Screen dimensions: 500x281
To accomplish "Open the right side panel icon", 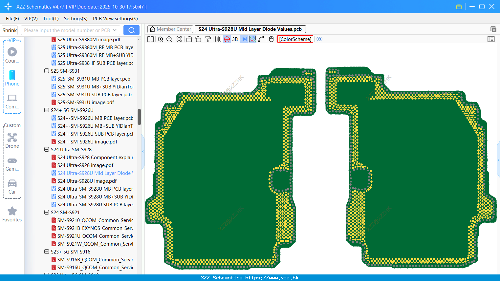I will [x=491, y=39].
